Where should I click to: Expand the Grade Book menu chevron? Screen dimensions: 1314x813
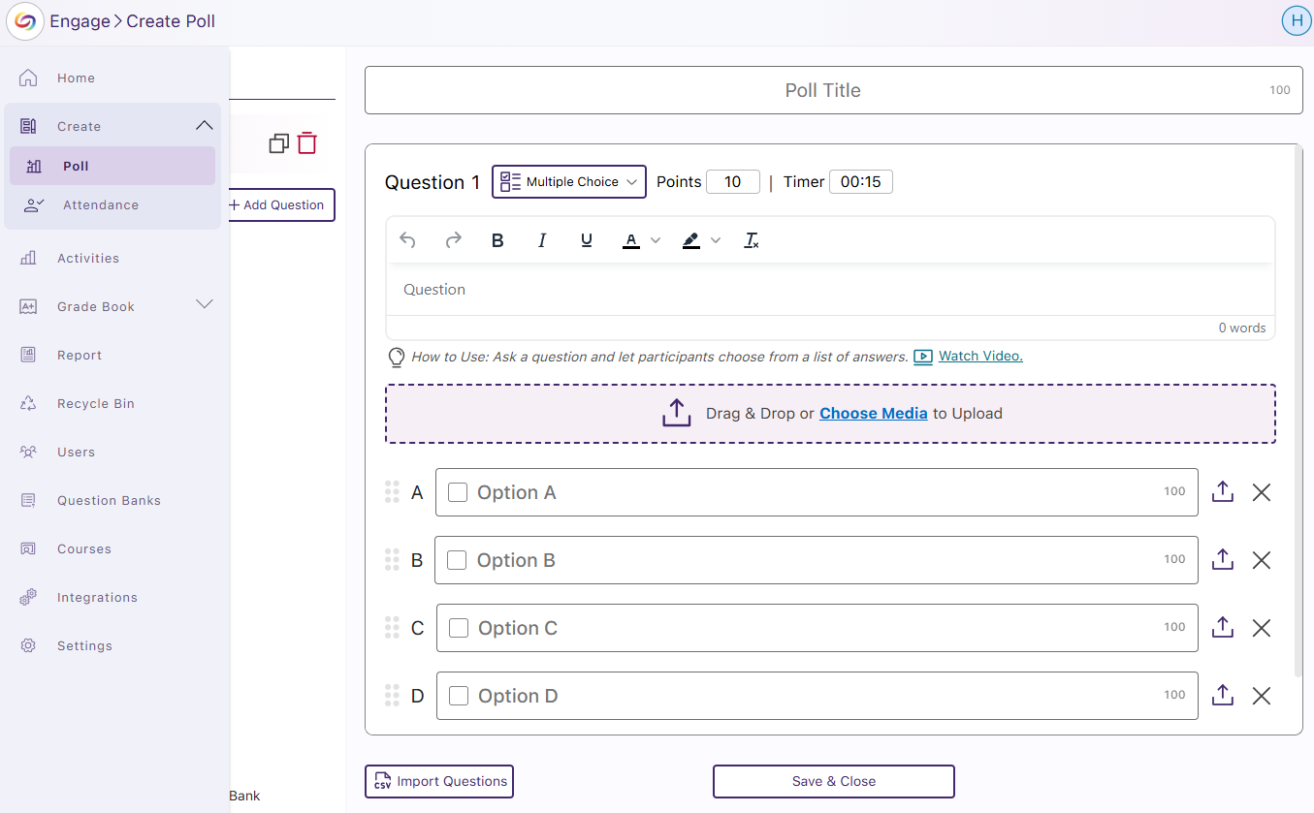coord(205,305)
